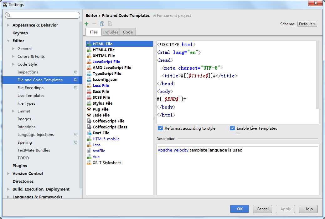The height and width of the screenshot is (219, 325).
Task: Expand Build, Execution, Deployment node
Action: [8, 189]
